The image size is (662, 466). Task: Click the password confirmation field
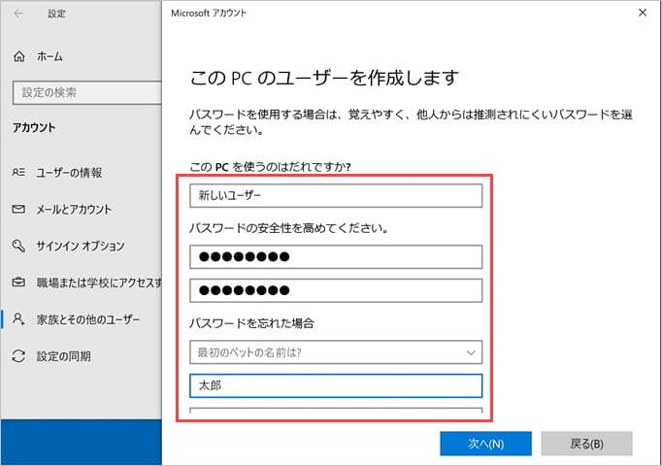[x=336, y=290]
